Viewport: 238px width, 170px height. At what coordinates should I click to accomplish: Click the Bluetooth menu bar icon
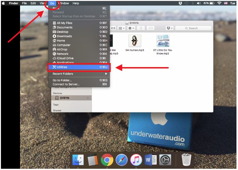coord(193,3)
